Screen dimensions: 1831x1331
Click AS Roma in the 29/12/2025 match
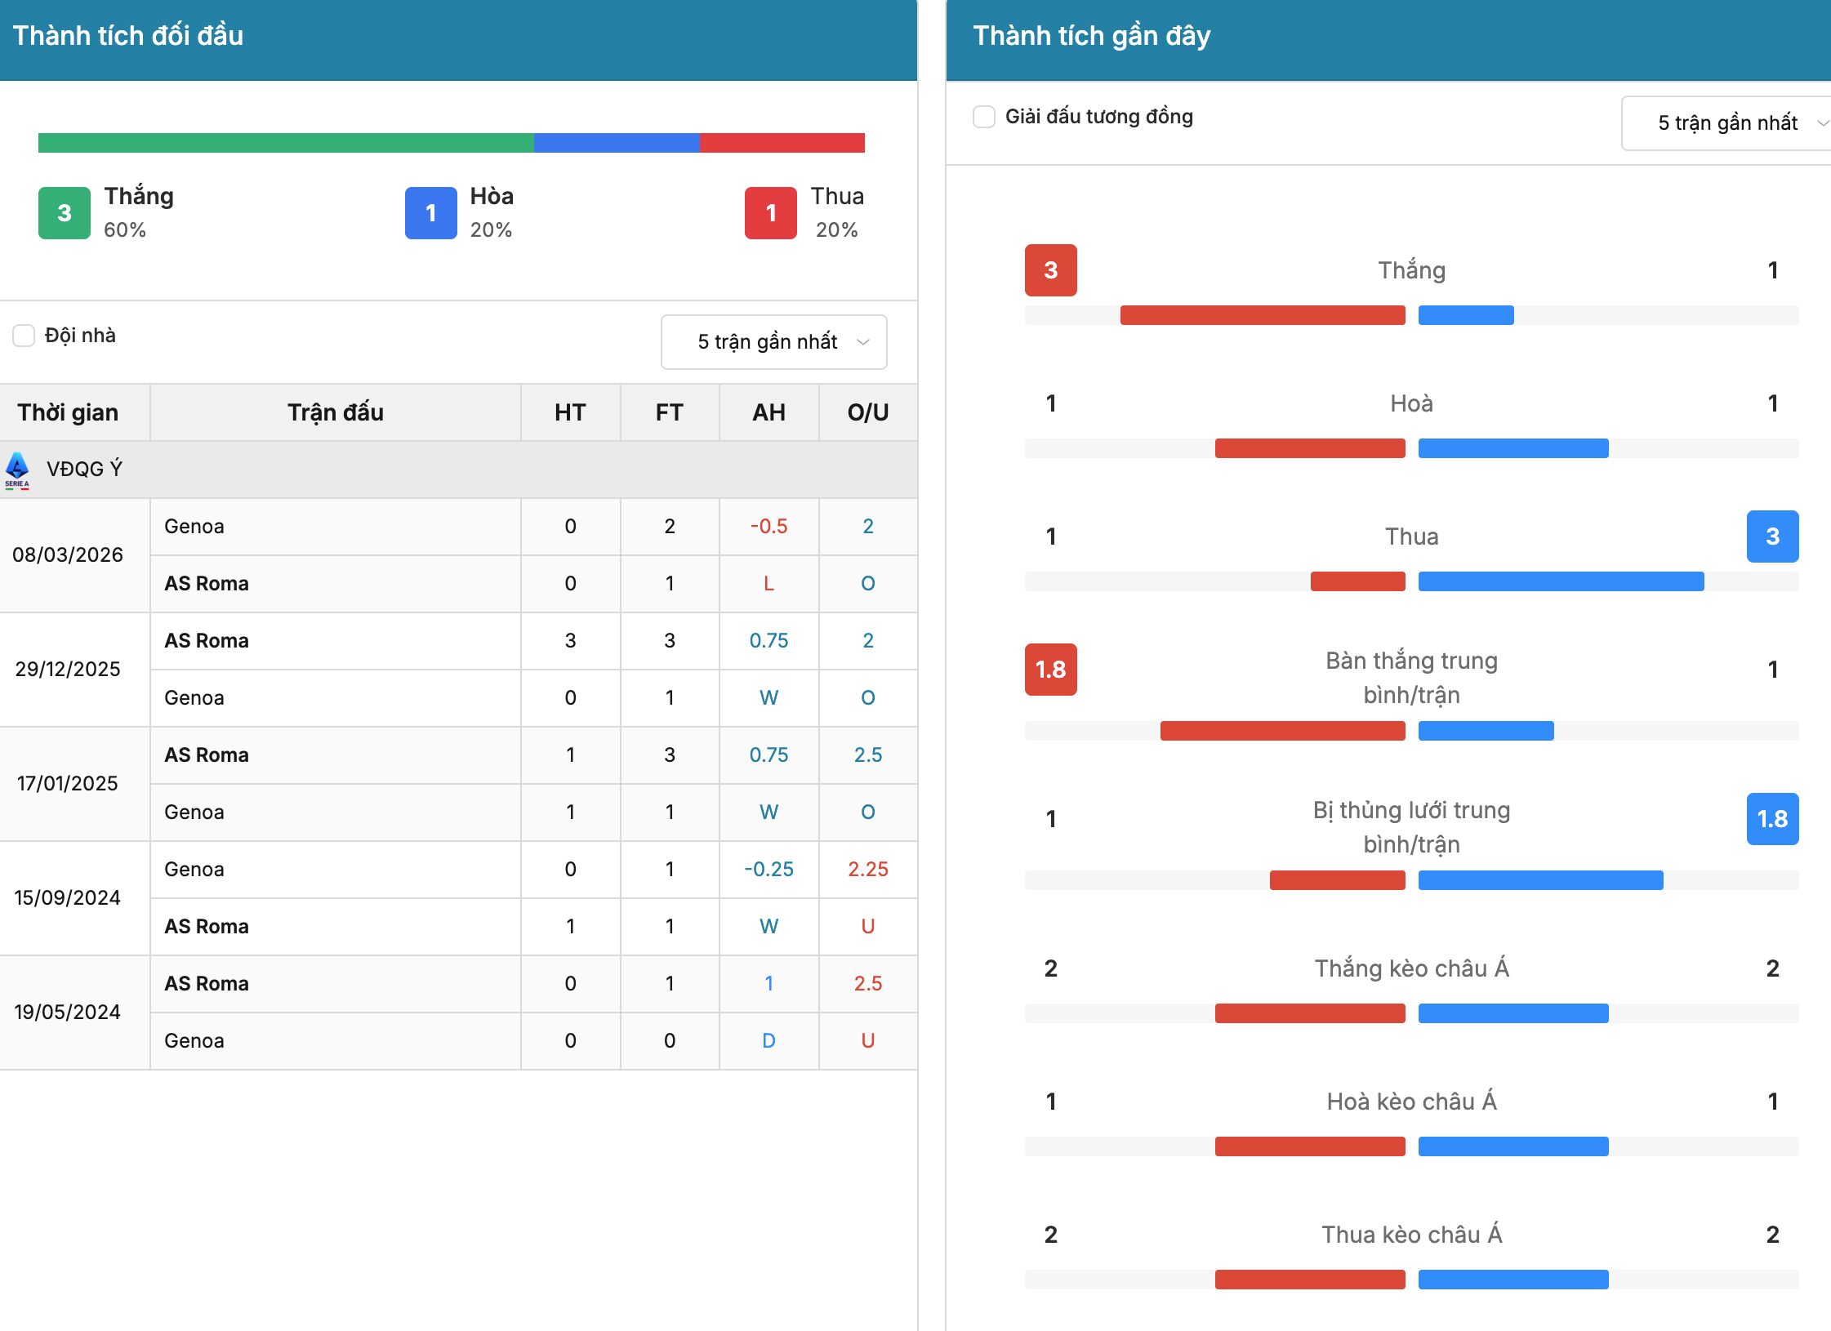207,641
